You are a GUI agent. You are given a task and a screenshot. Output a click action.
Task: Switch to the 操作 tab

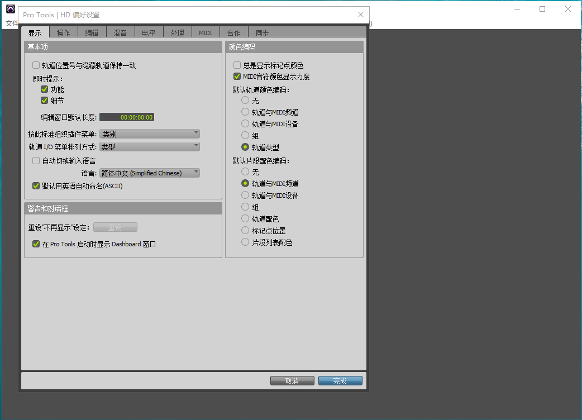[x=64, y=33]
